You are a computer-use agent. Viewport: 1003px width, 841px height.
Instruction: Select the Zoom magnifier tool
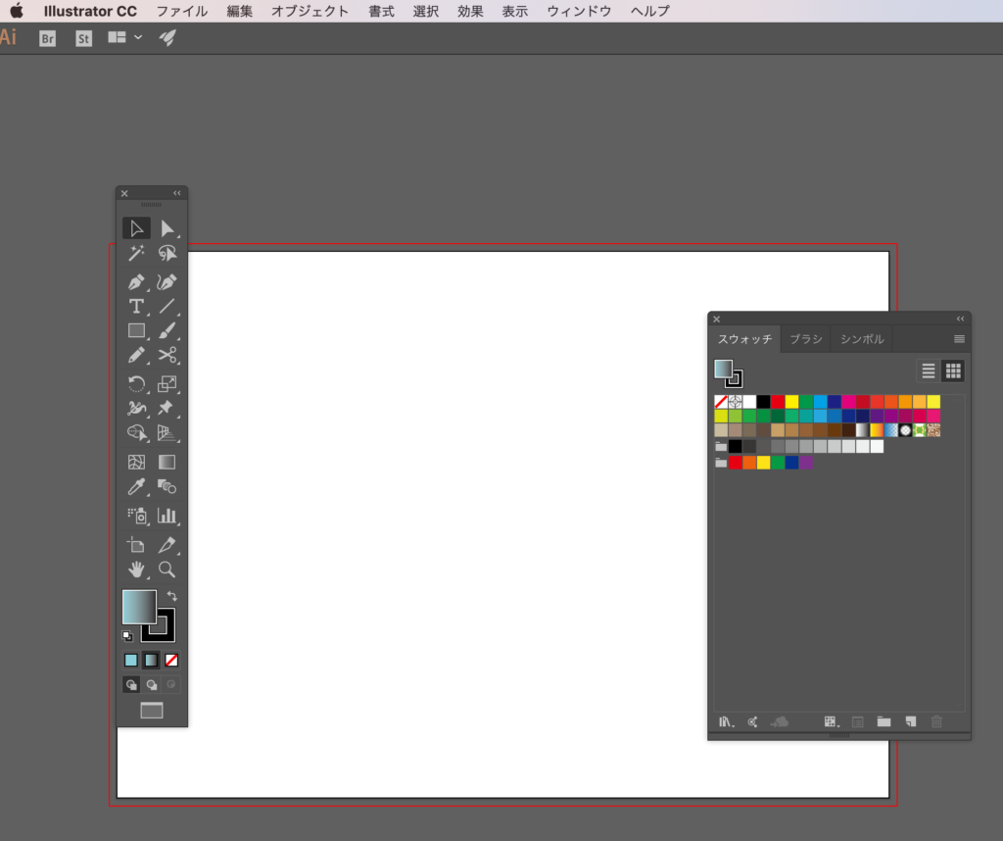(x=167, y=569)
